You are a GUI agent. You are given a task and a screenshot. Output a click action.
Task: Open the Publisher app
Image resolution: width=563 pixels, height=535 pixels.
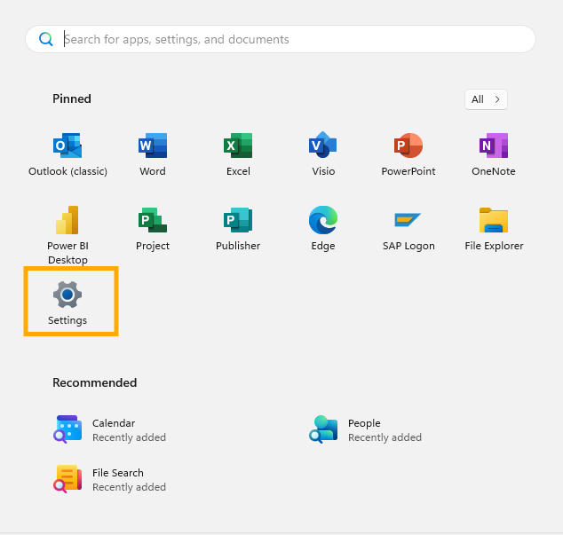(238, 229)
